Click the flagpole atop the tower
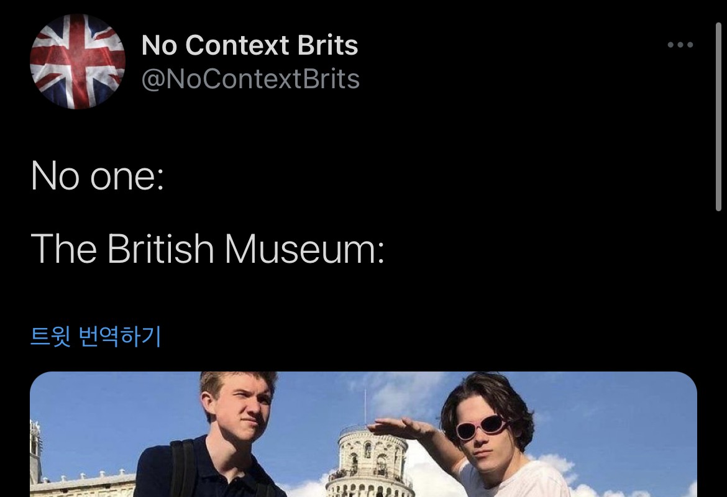The height and width of the screenshot is (497, 727). pyautogui.click(x=365, y=407)
